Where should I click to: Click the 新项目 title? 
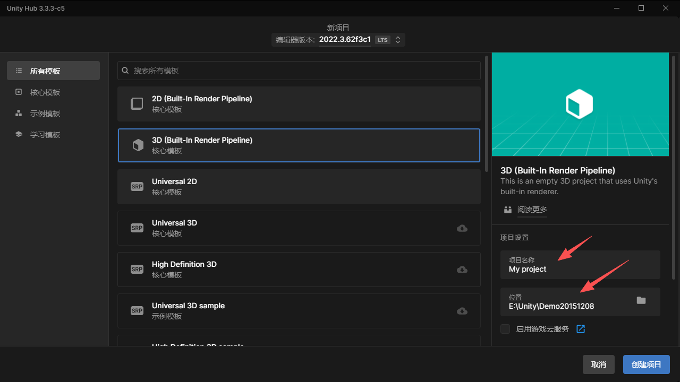pyautogui.click(x=338, y=27)
